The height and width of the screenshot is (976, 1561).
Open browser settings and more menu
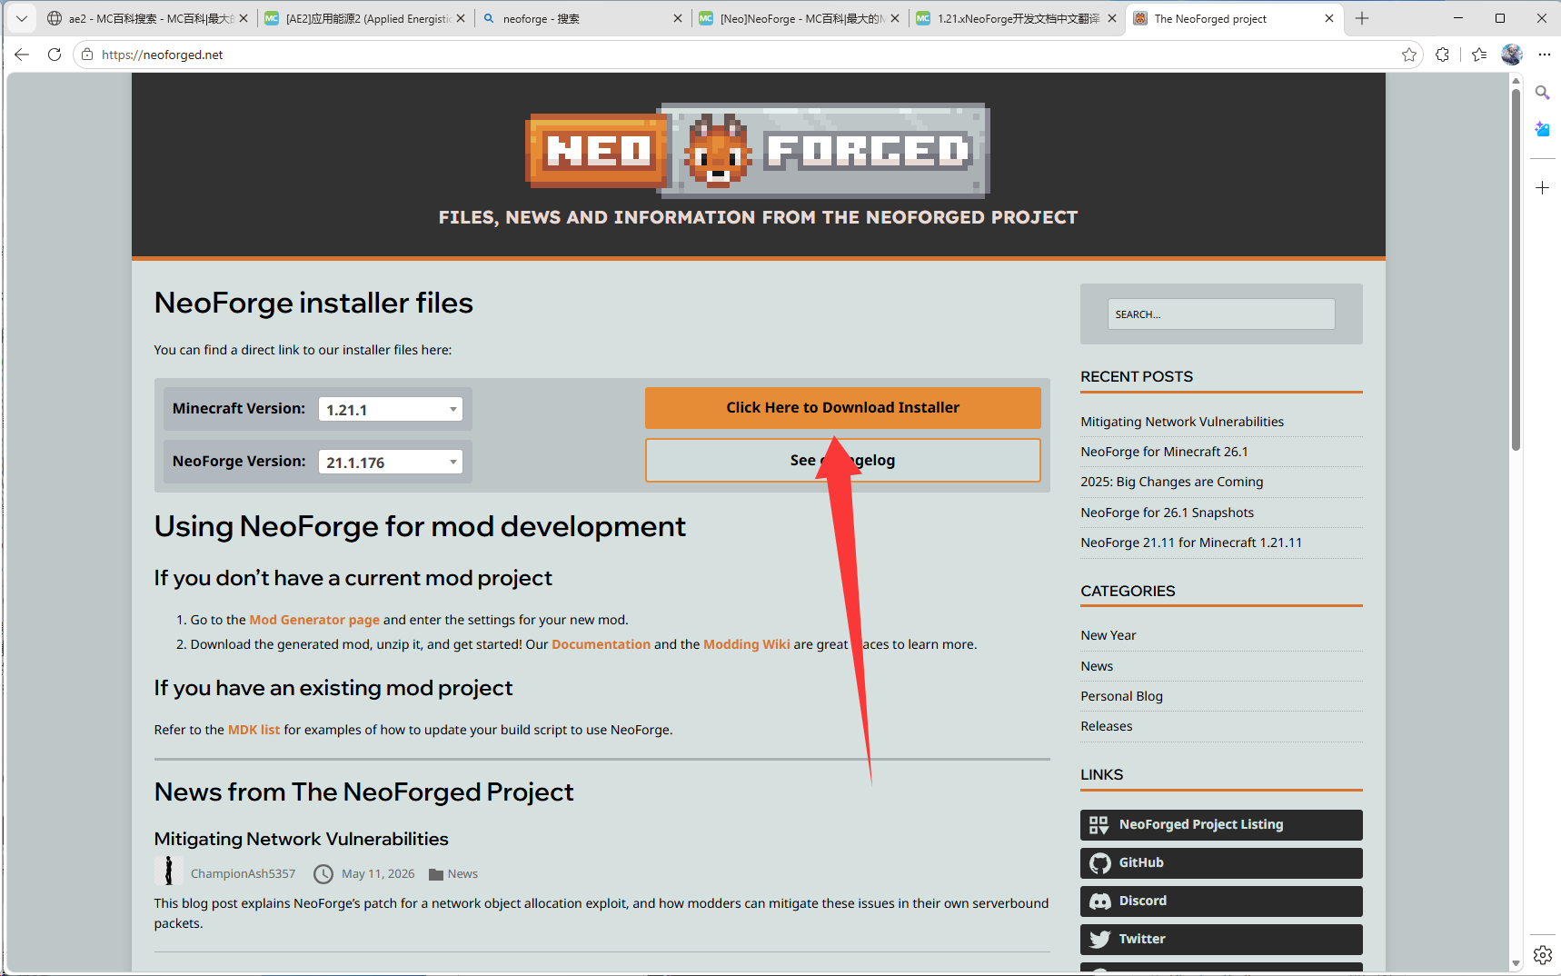1544,55
